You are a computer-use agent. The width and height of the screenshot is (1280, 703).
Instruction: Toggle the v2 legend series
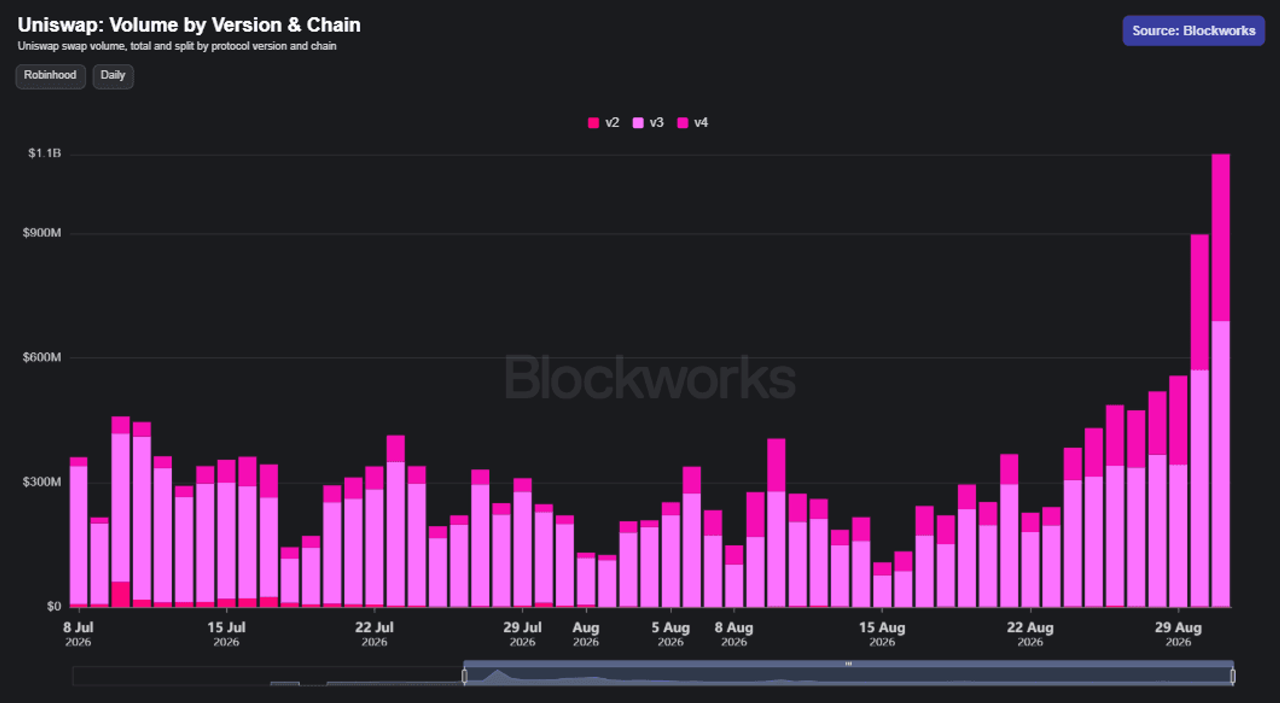604,123
